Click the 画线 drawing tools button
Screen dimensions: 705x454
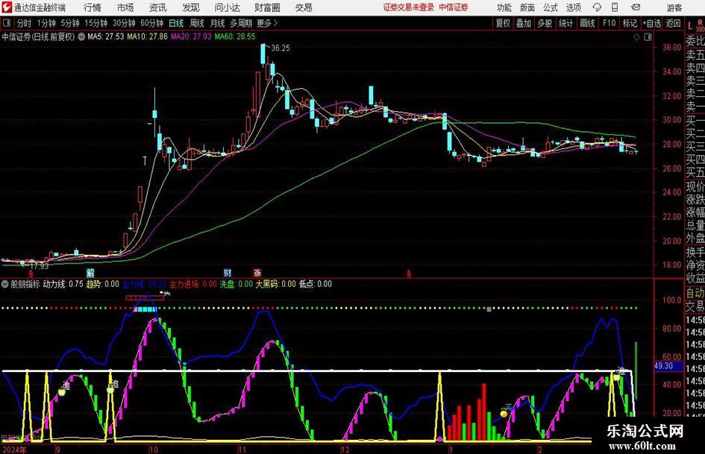pyautogui.click(x=587, y=23)
